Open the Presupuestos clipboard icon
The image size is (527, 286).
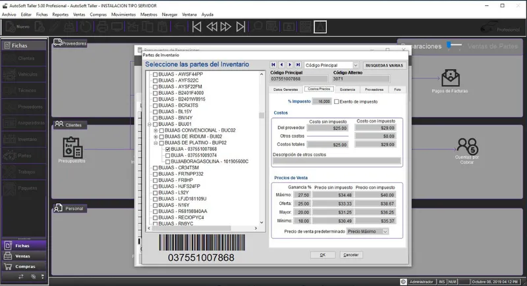72,147
